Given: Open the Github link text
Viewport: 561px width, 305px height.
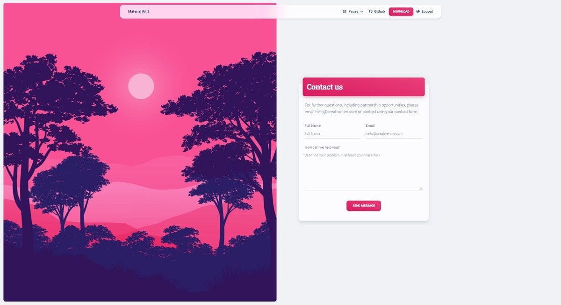Looking at the screenshot, I should pos(380,12).
